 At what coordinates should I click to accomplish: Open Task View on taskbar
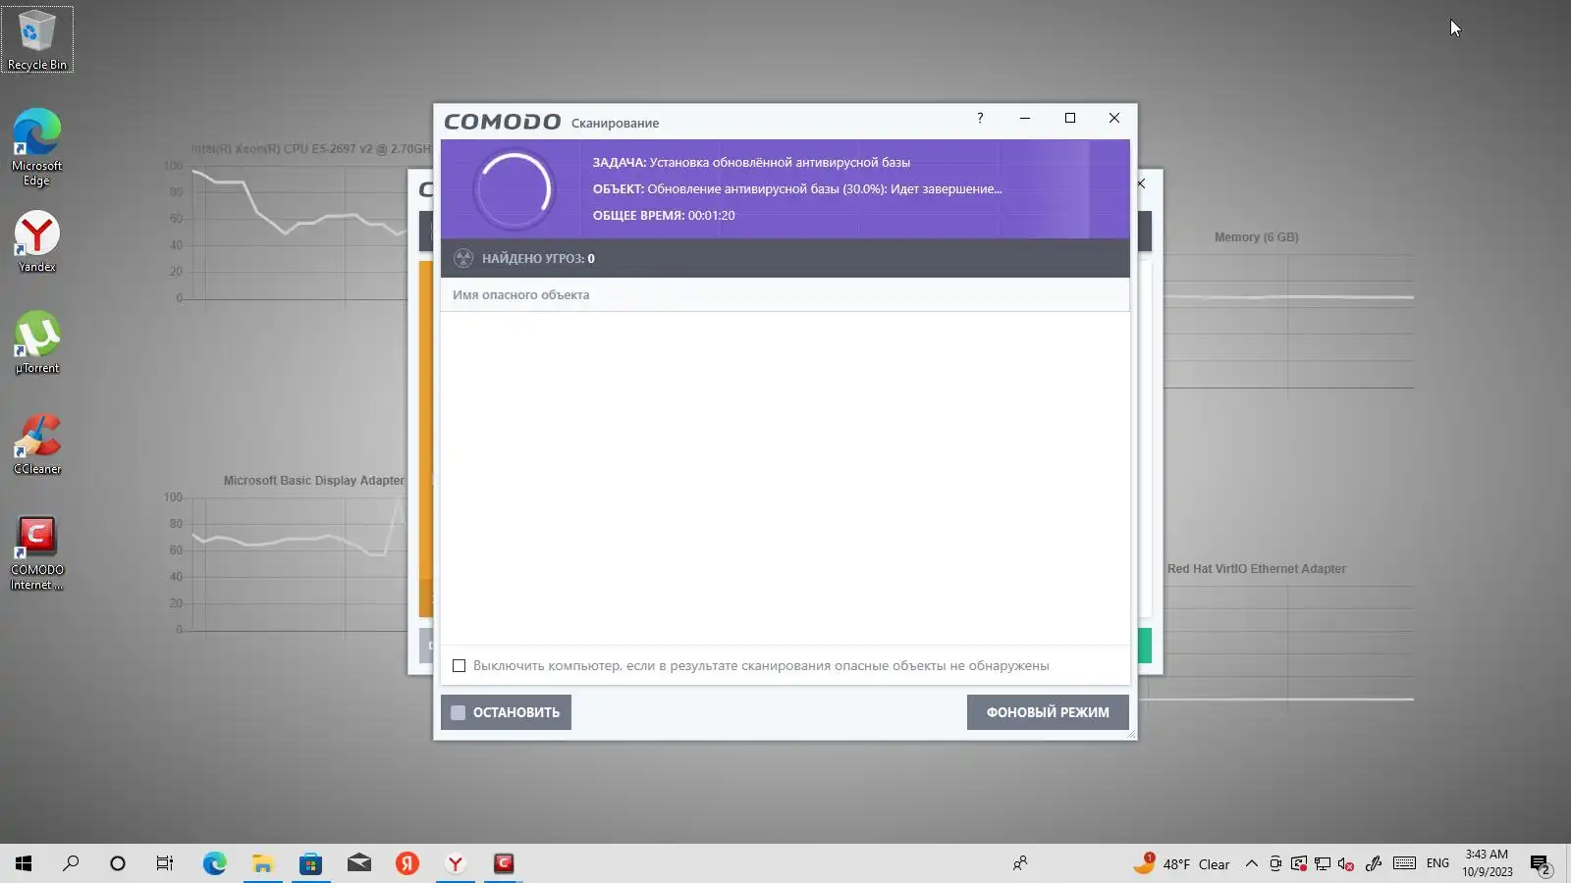[x=165, y=863]
